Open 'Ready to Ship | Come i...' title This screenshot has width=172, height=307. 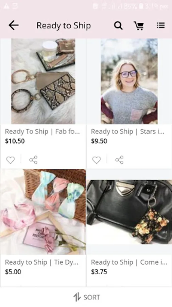[x=129, y=262]
